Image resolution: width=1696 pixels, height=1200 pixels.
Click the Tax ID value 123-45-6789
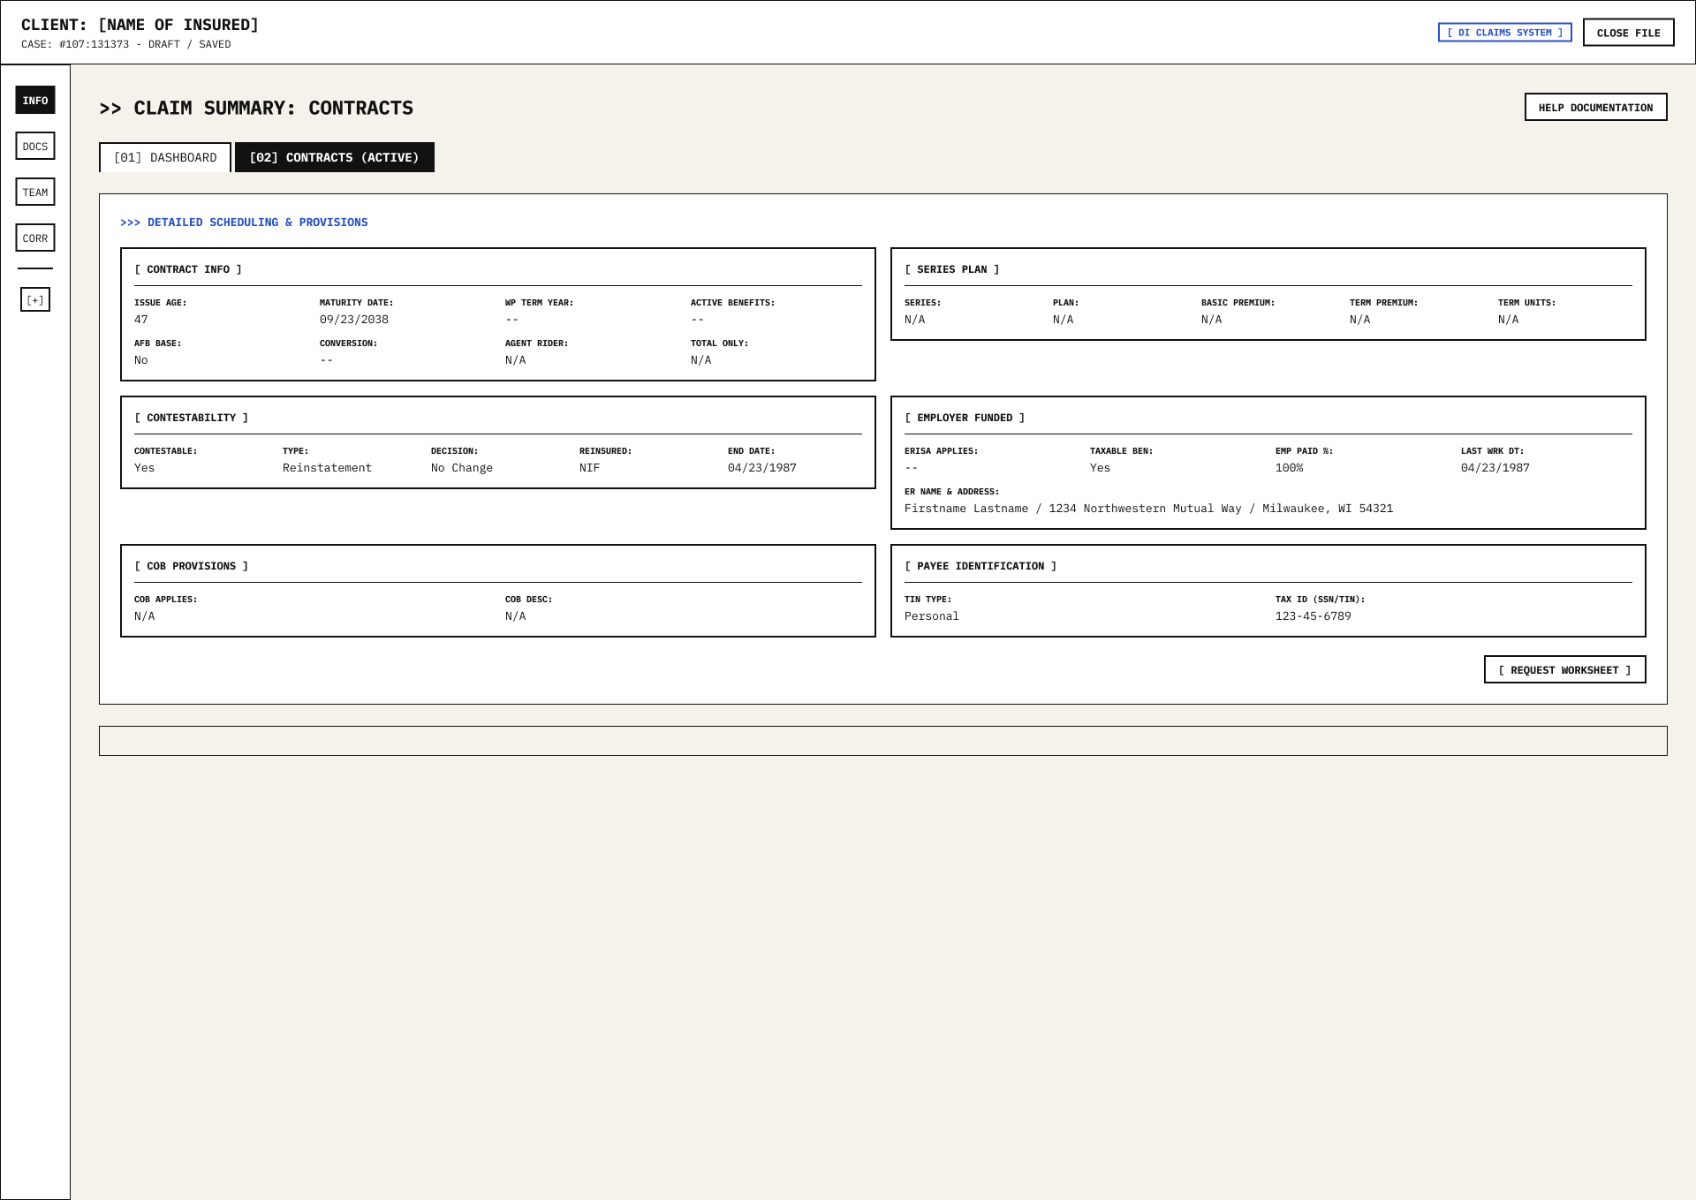tap(1314, 616)
